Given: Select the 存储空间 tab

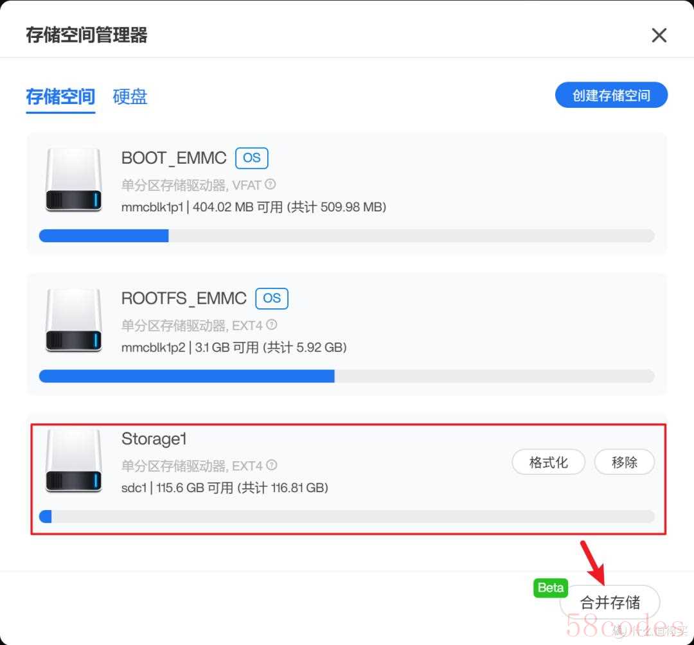Looking at the screenshot, I should tap(60, 97).
